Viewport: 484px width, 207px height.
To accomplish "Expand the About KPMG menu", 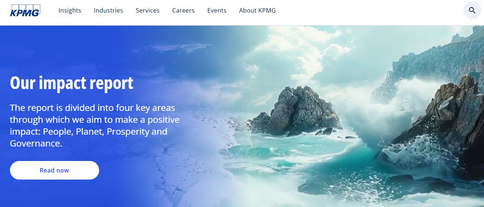I will coord(258,10).
